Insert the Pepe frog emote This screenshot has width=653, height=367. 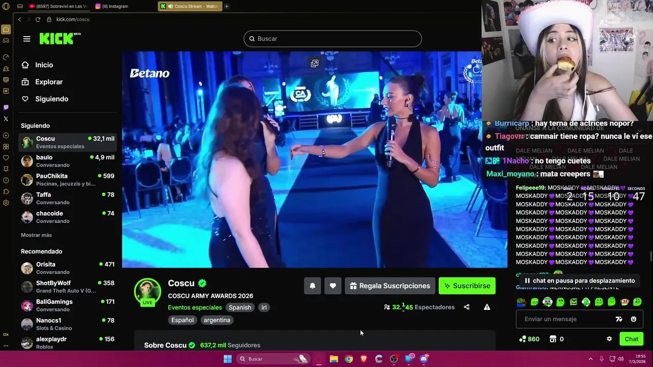point(521,302)
